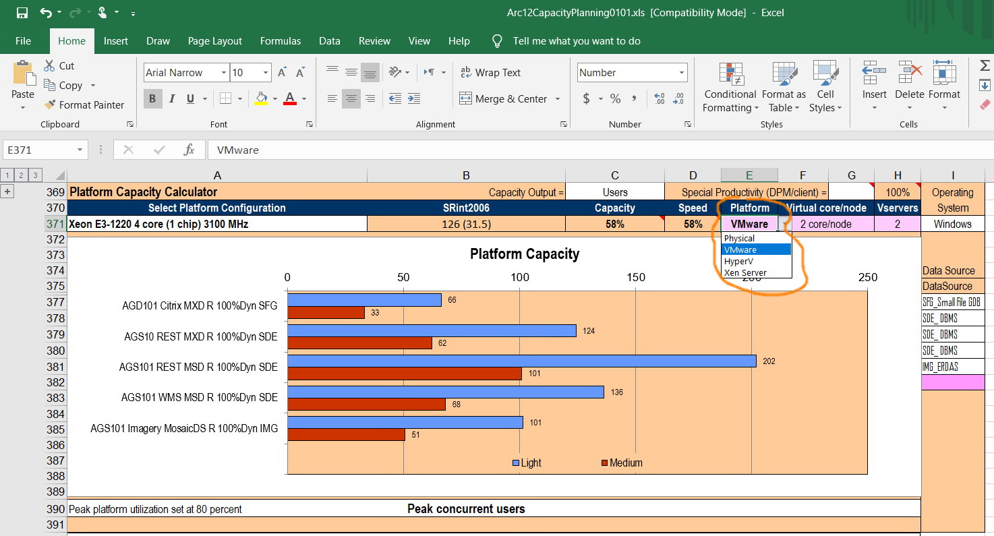Open the Formulas ribbon tab
The image size is (994, 536).
coord(281,41)
